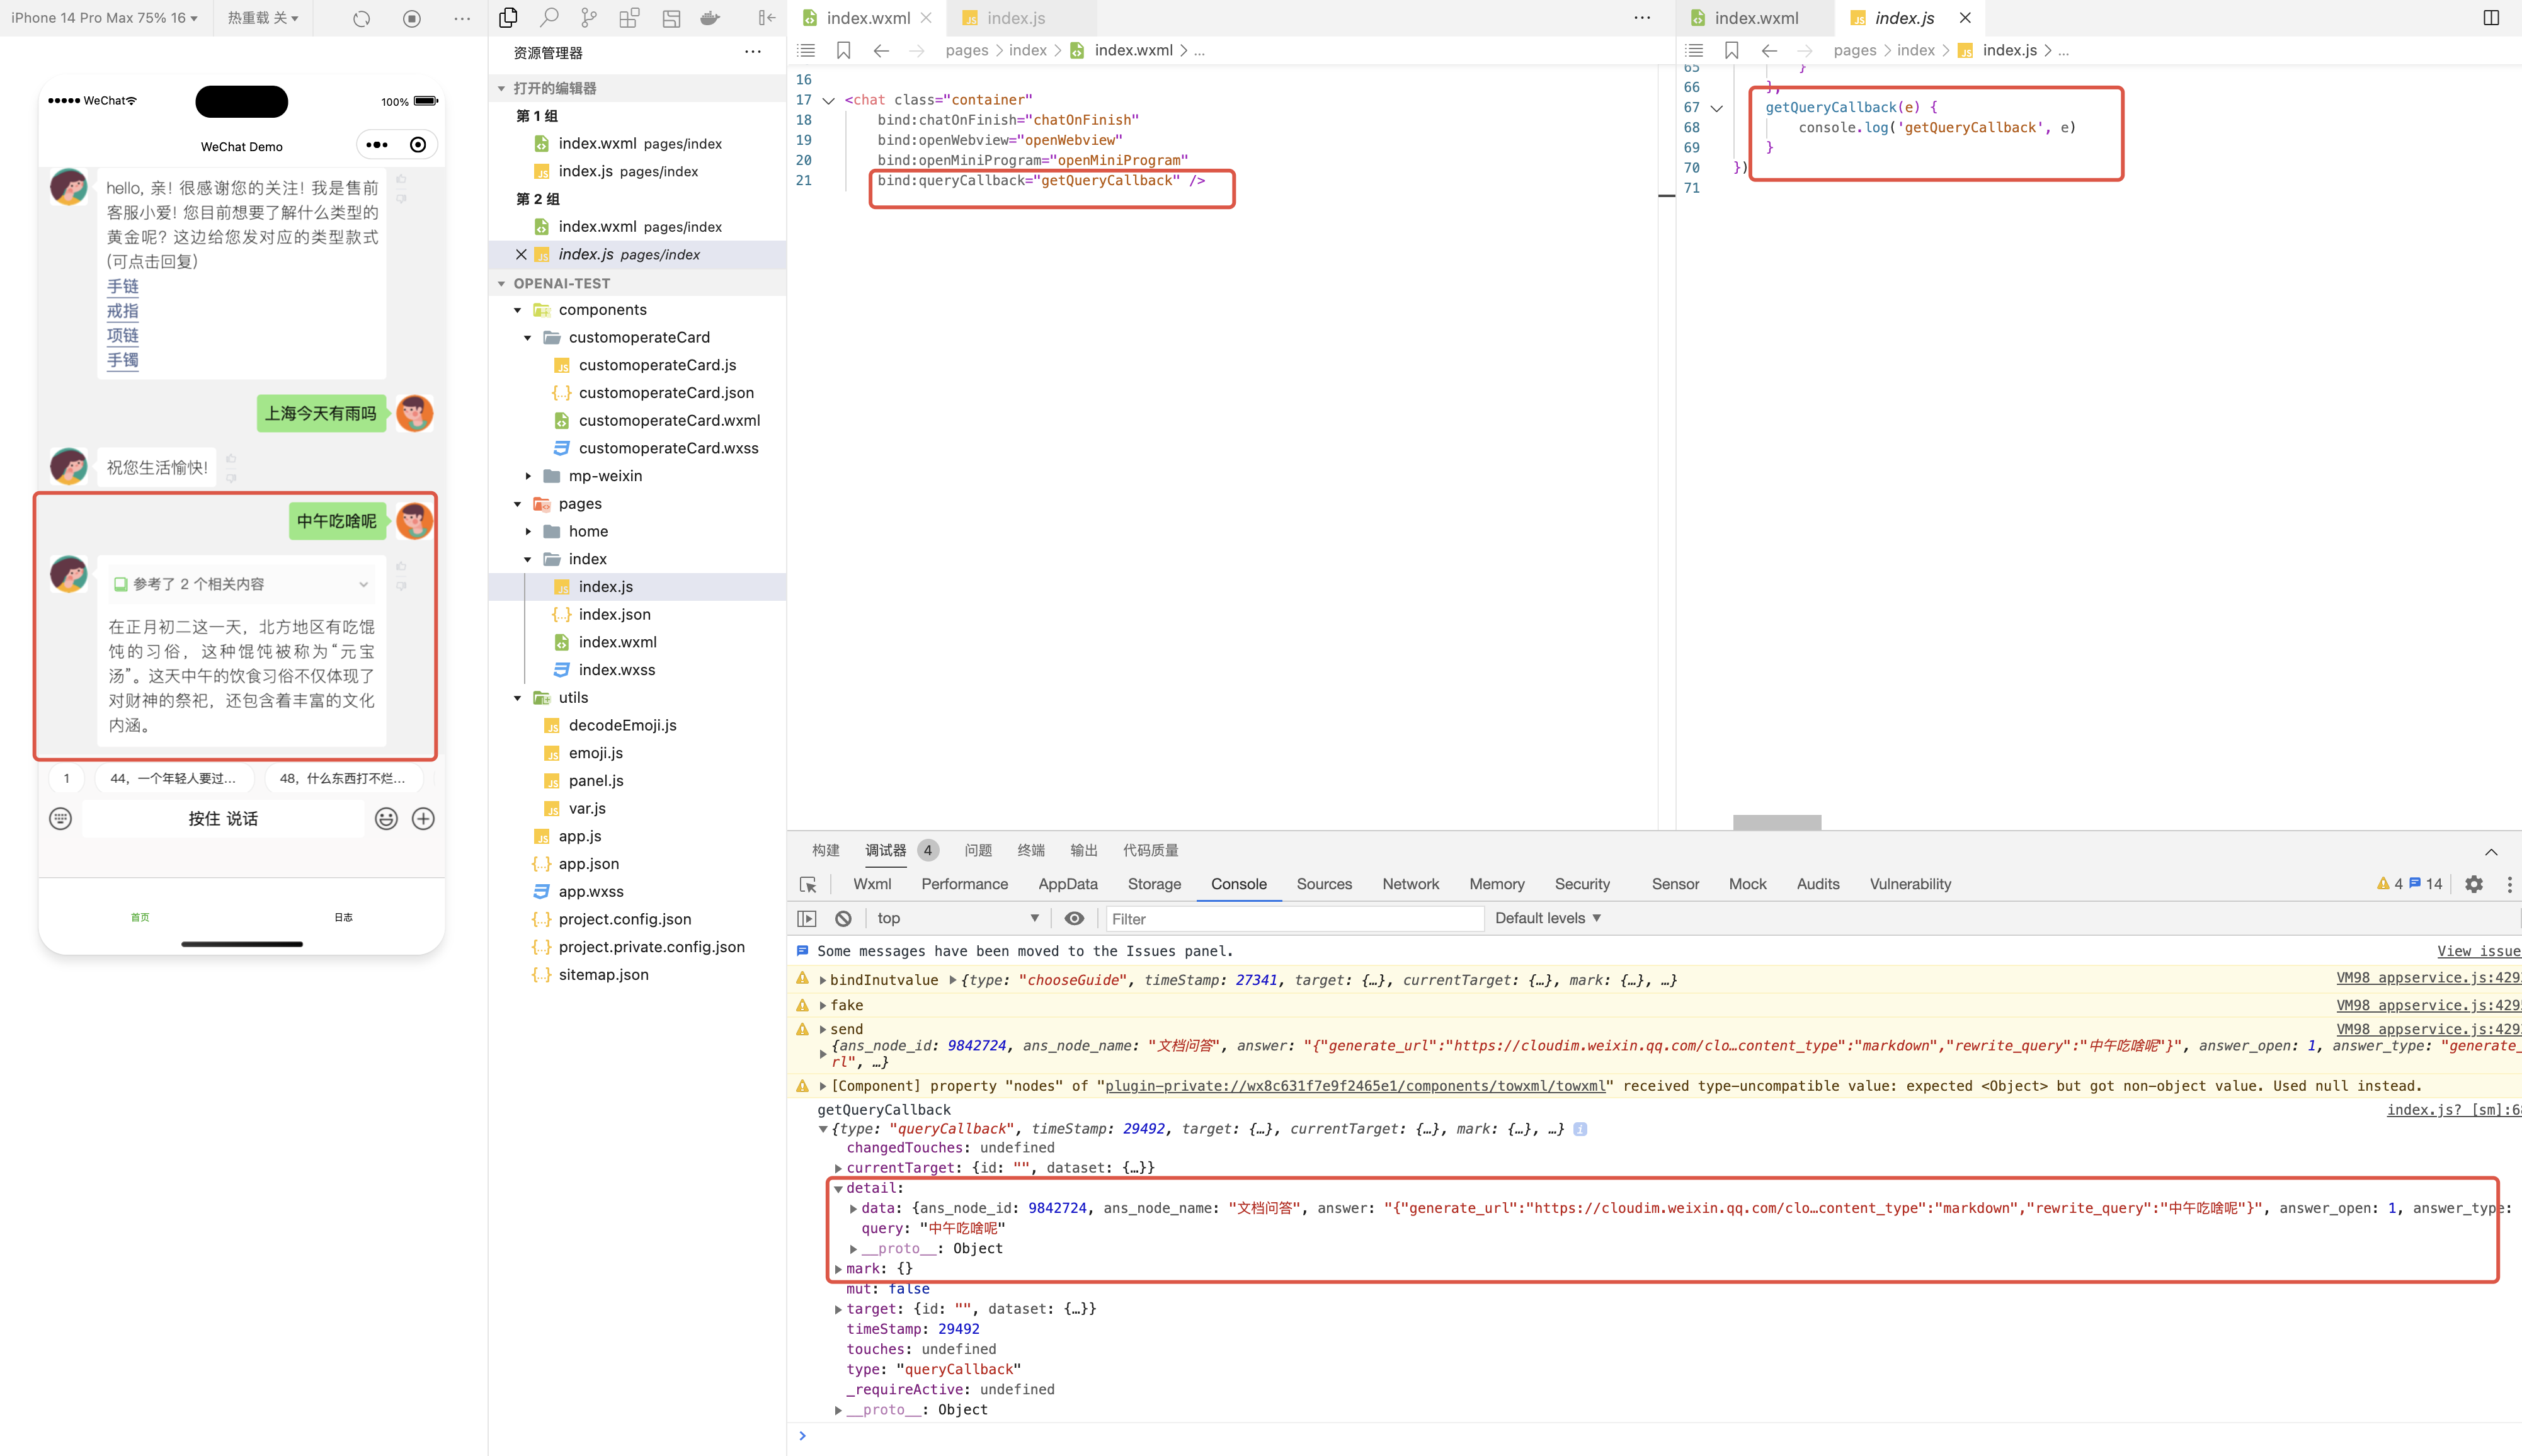Open the iPhone 14 Pro Max device dropdown
The height and width of the screenshot is (1456, 2522).
pos(105,18)
